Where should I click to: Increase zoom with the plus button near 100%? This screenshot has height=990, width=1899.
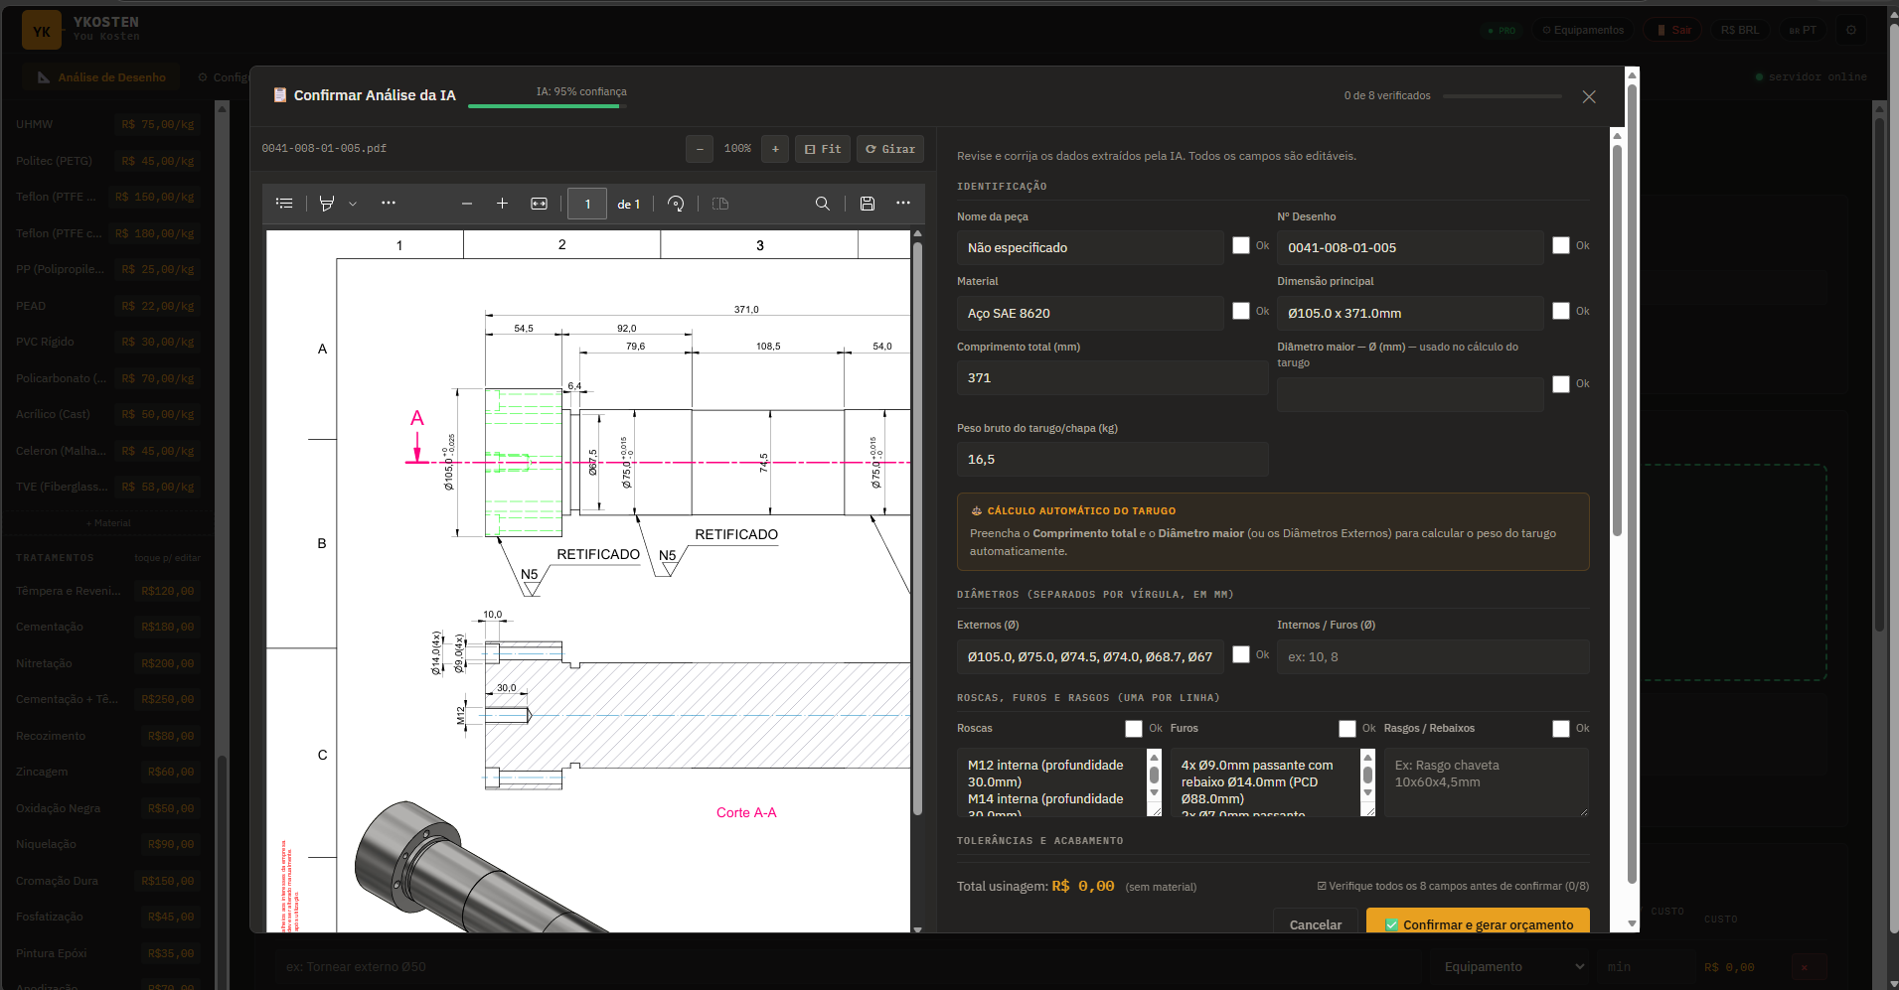775,149
